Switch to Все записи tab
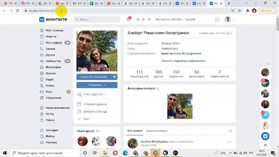Screen dimensions: 279x157 pos(135,131)
